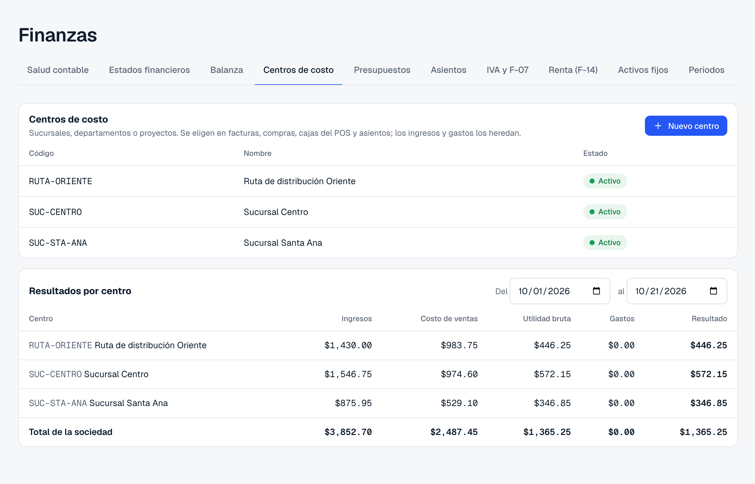Click the name Sucursal Santa Ana in the list
This screenshot has width=755, height=484.
click(283, 243)
